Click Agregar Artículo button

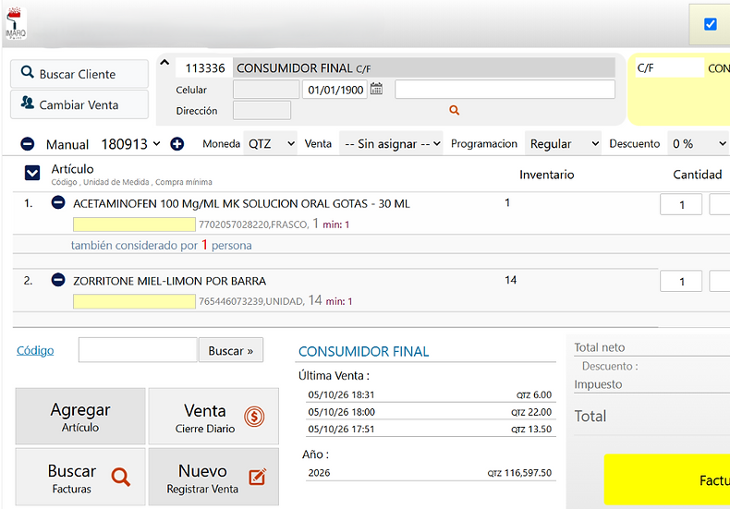click(80, 417)
